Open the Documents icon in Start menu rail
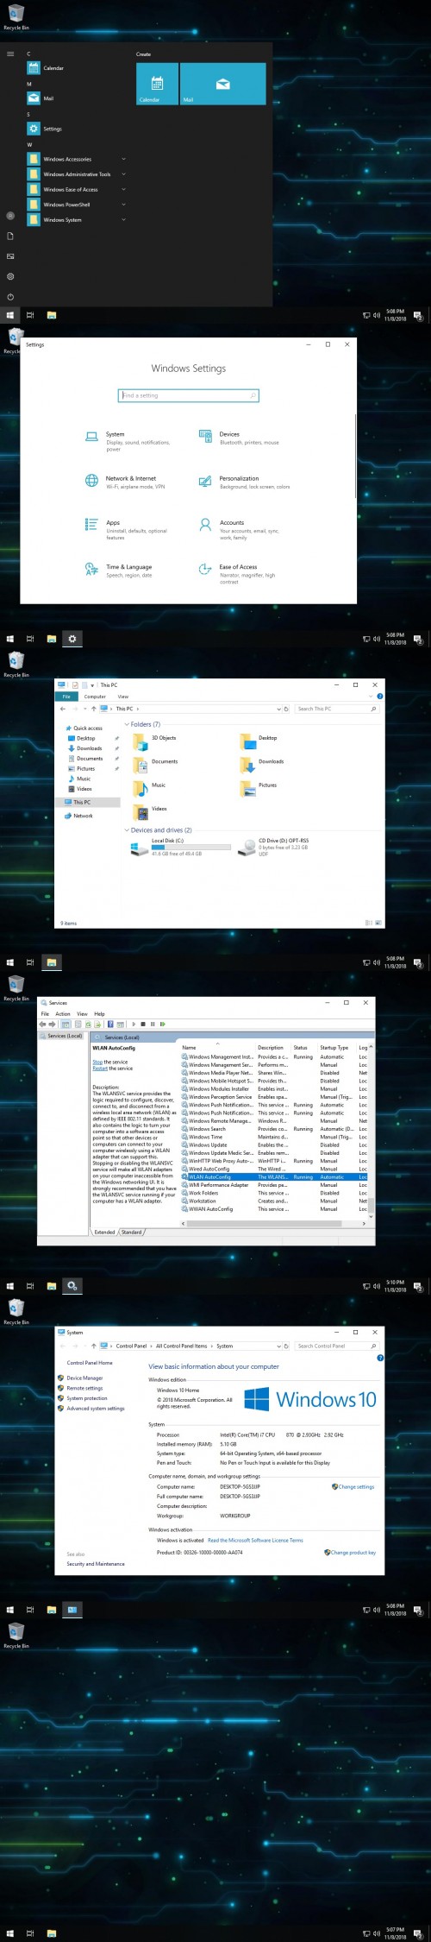 click(x=10, y=236)
